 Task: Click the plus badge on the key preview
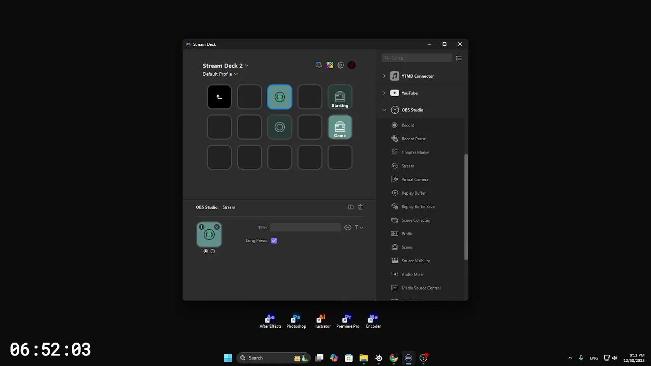[x=202, y=227]
